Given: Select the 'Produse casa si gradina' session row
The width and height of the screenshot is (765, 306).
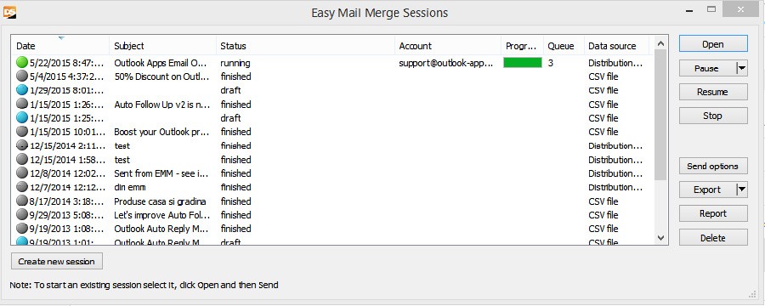Looking at the screenshot, I should [x=332, y=201].
